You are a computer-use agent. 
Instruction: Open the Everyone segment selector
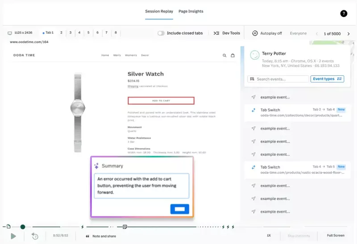(x=298, y=33)
